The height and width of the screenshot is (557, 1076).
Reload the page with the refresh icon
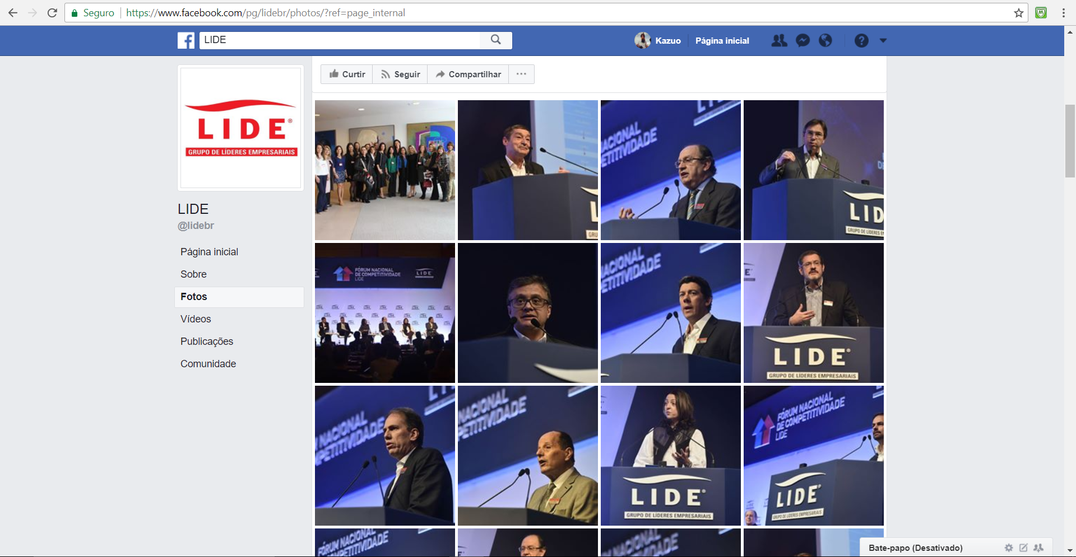[x=52, y=12]
